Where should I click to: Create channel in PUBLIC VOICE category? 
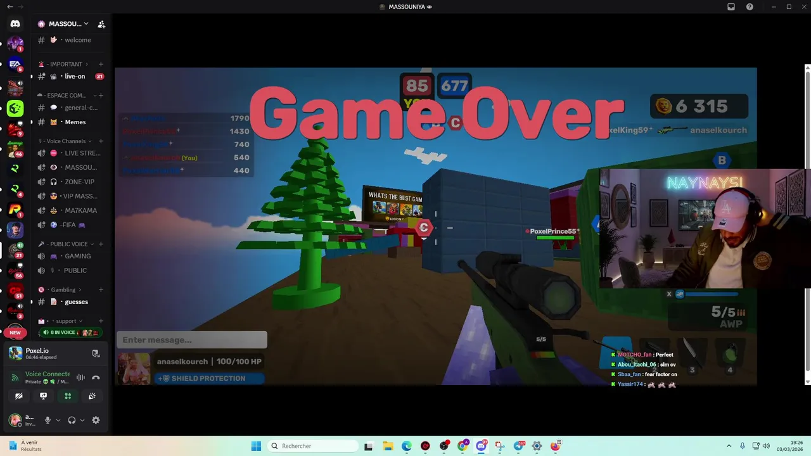101,244
